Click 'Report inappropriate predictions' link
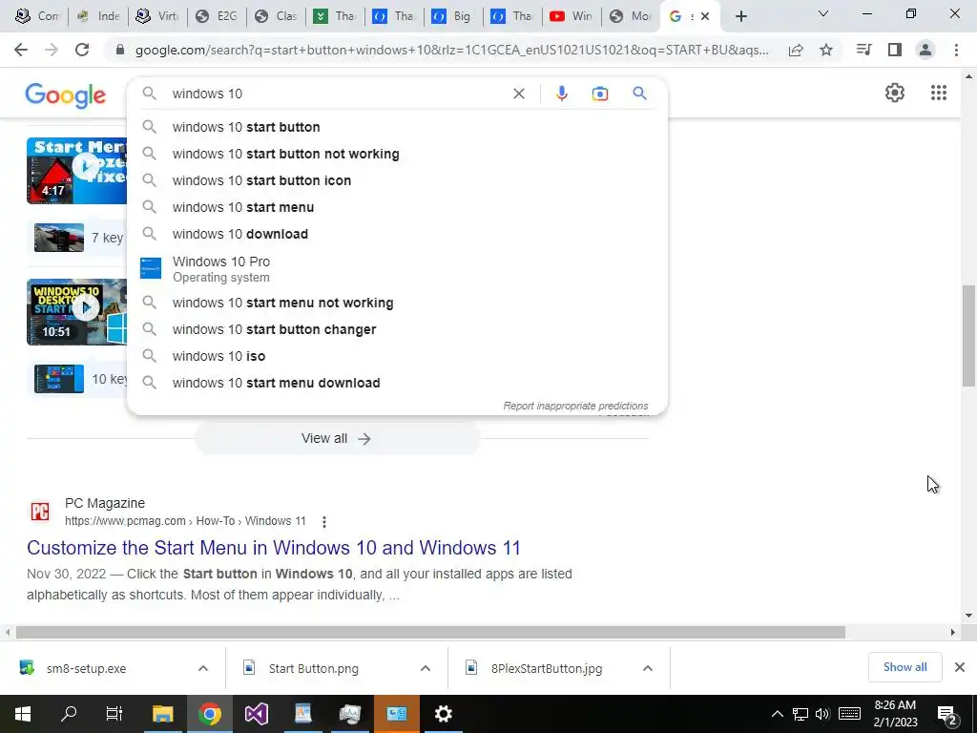Screen dimensions: 977x733 pos(575,406)
